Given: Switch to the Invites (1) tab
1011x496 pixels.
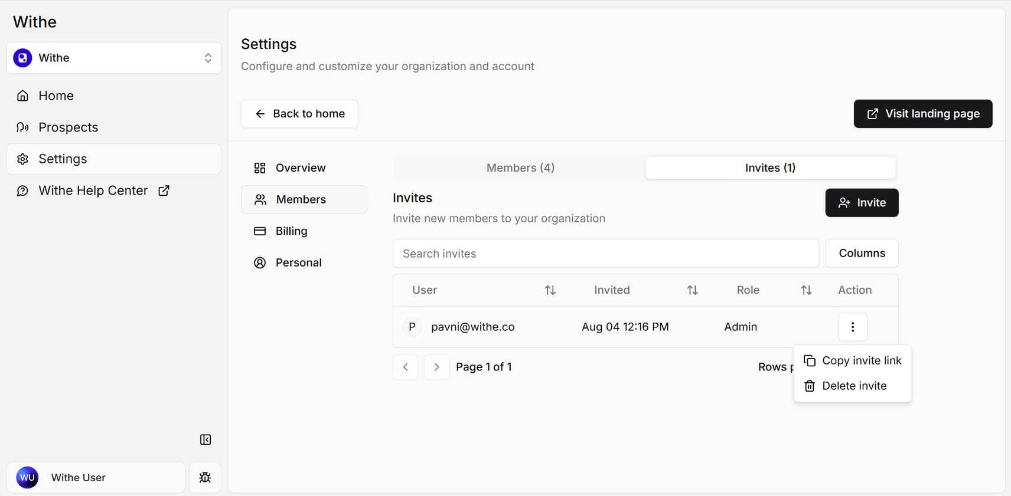Looking at the screenshot, I should pyautogui.click(x=771, y=168).
